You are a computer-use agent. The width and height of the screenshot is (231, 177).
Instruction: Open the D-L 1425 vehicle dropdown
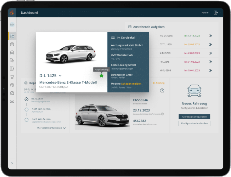click(x=60, y=75)
